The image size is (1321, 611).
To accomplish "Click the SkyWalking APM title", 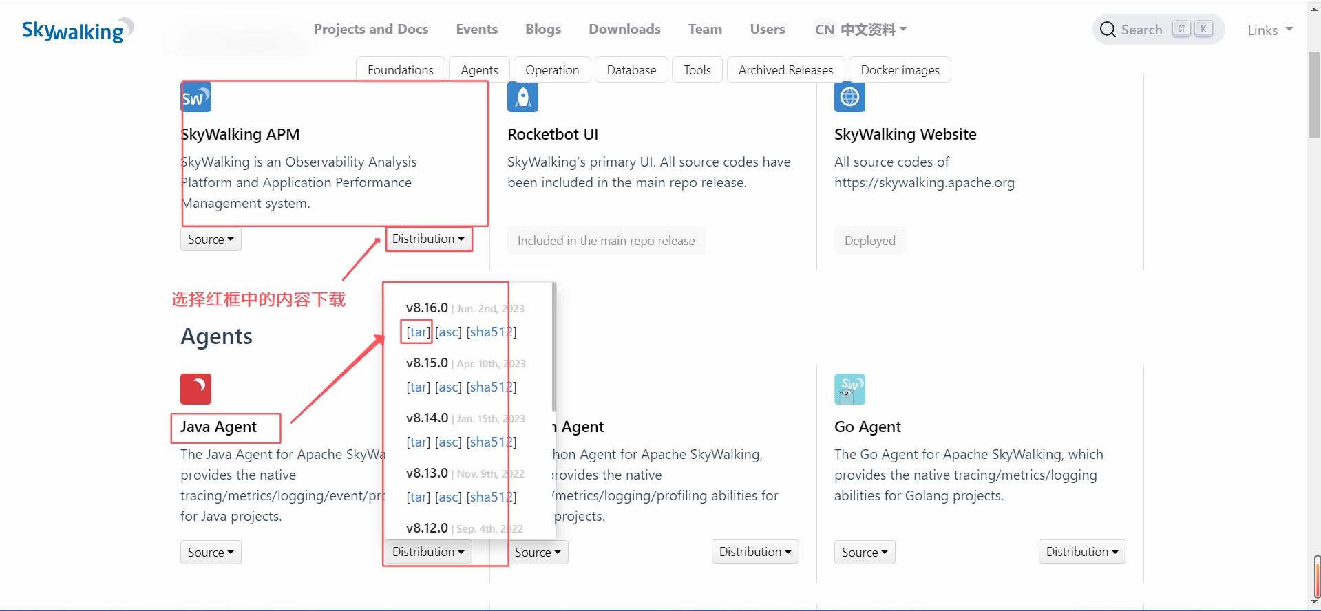I will (x=240, y=134).
